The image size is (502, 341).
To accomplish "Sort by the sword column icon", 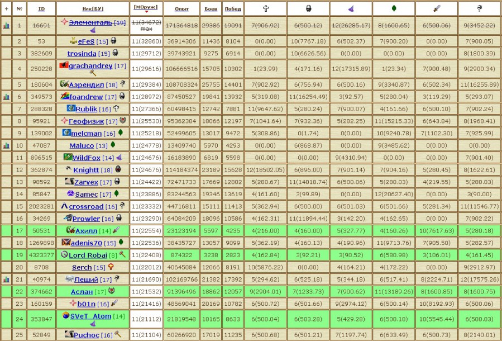I will tap(437, 8).
